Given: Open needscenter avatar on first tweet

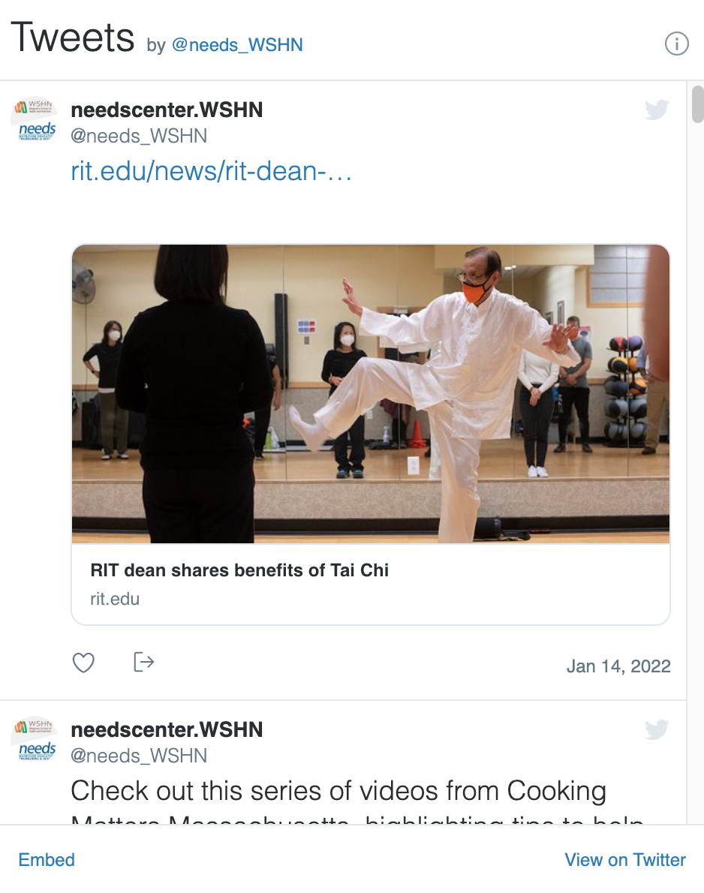Looking at the screenshot, I should point(35,119).
